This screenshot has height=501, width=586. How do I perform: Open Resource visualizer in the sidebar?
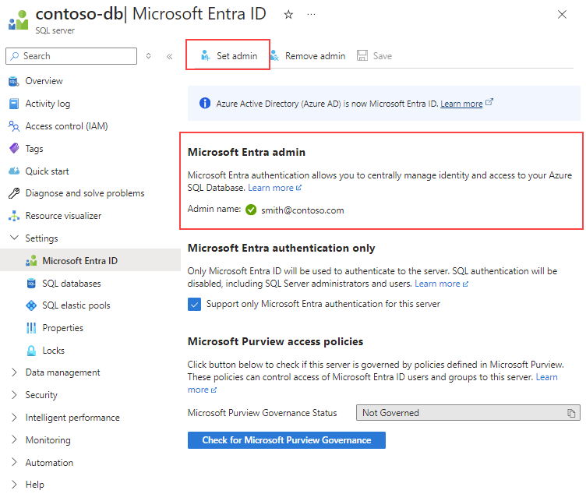tap(63, 216)
